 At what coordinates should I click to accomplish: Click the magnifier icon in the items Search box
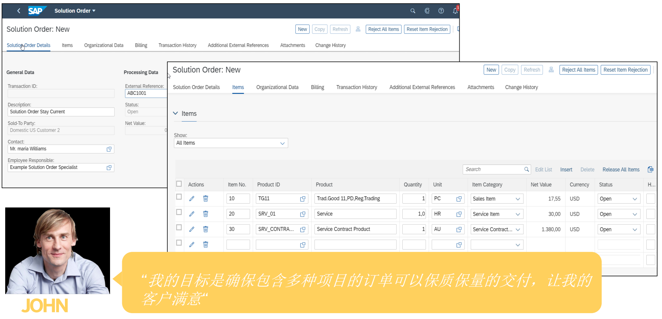click(x=526, y=169)
